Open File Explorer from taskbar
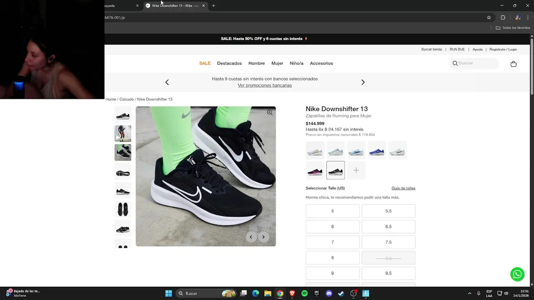The width and height of the screenshot is (534, 300). coord(268,293)
